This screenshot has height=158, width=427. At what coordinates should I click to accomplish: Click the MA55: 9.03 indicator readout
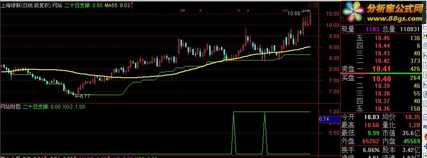coord(117,5)
